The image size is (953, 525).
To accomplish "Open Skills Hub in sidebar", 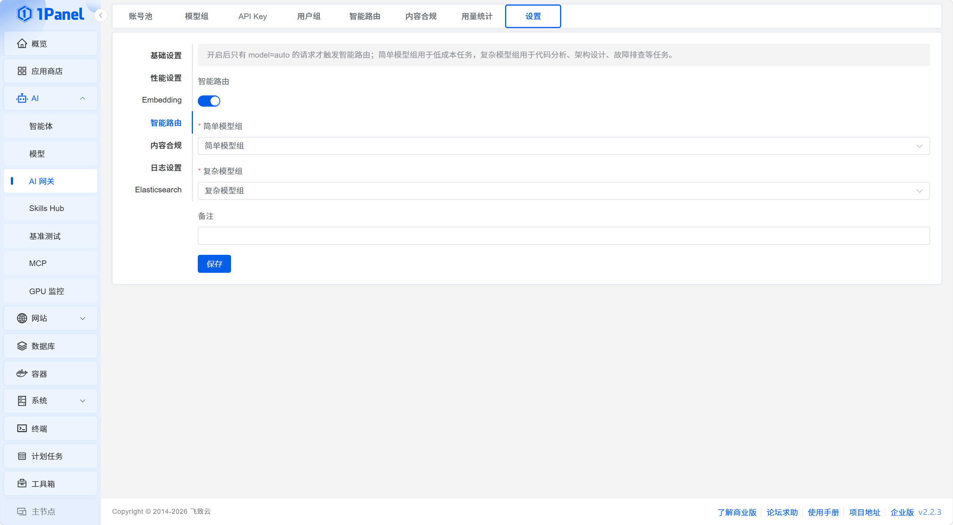I will [x=50, y=208].
